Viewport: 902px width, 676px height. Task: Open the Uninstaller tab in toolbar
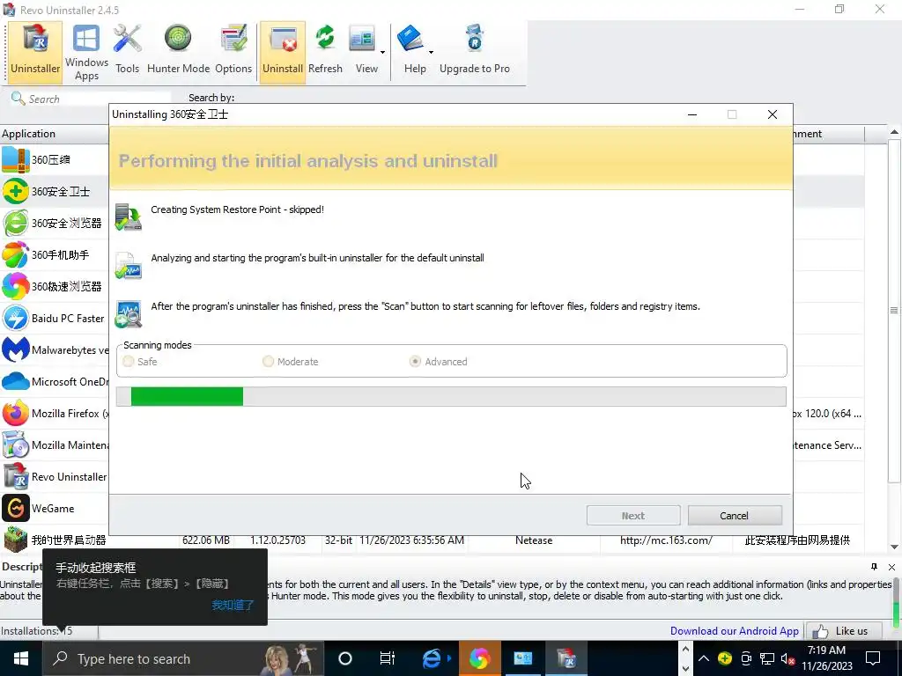pyautogui.click(x=35, y=52)
